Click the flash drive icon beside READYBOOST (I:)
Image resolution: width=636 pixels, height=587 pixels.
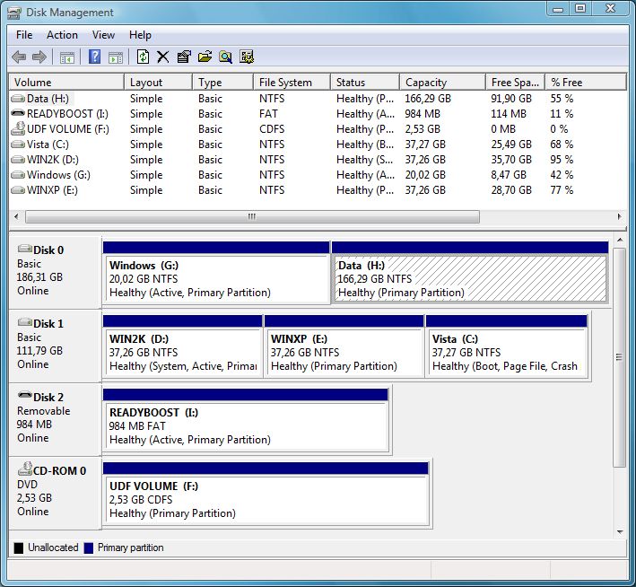pyautogui.click(x=18, y=112)
